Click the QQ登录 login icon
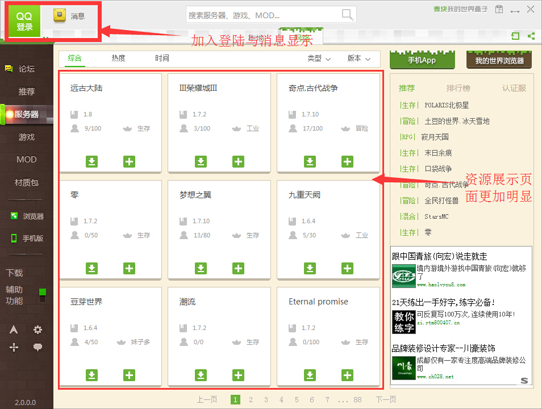This screenshot has height=409, width=542. (23, 20)
